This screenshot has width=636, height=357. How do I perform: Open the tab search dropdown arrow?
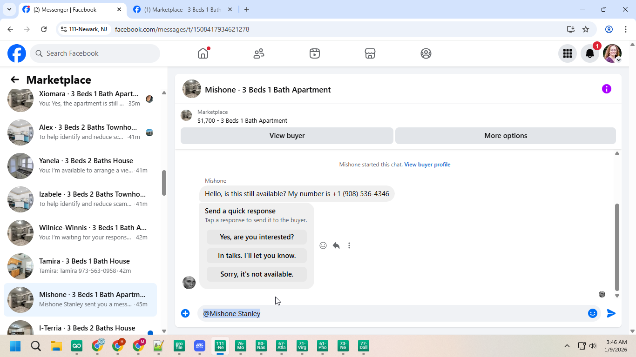point(9,9)
